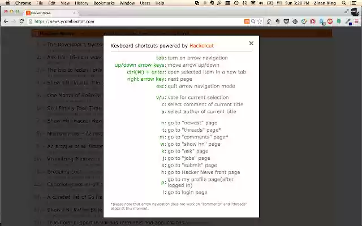This screenshot has width=362, height=226.
Task: Click the Zinan Xing user name
Action: (x=325, y=3)
